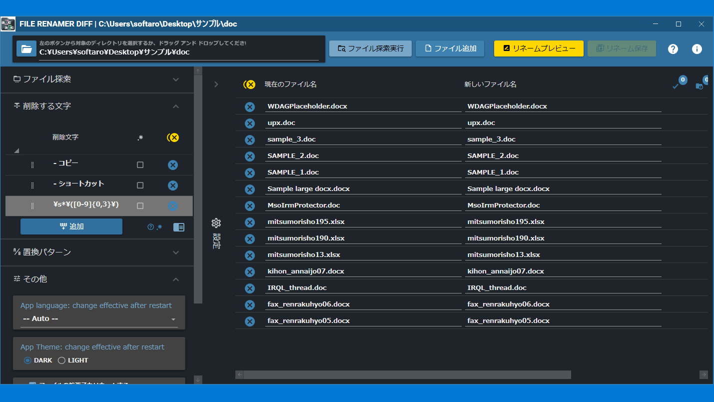Collapse the その他 section
The height and width of the screenshot is (402, 714).
tap(97, 279)
